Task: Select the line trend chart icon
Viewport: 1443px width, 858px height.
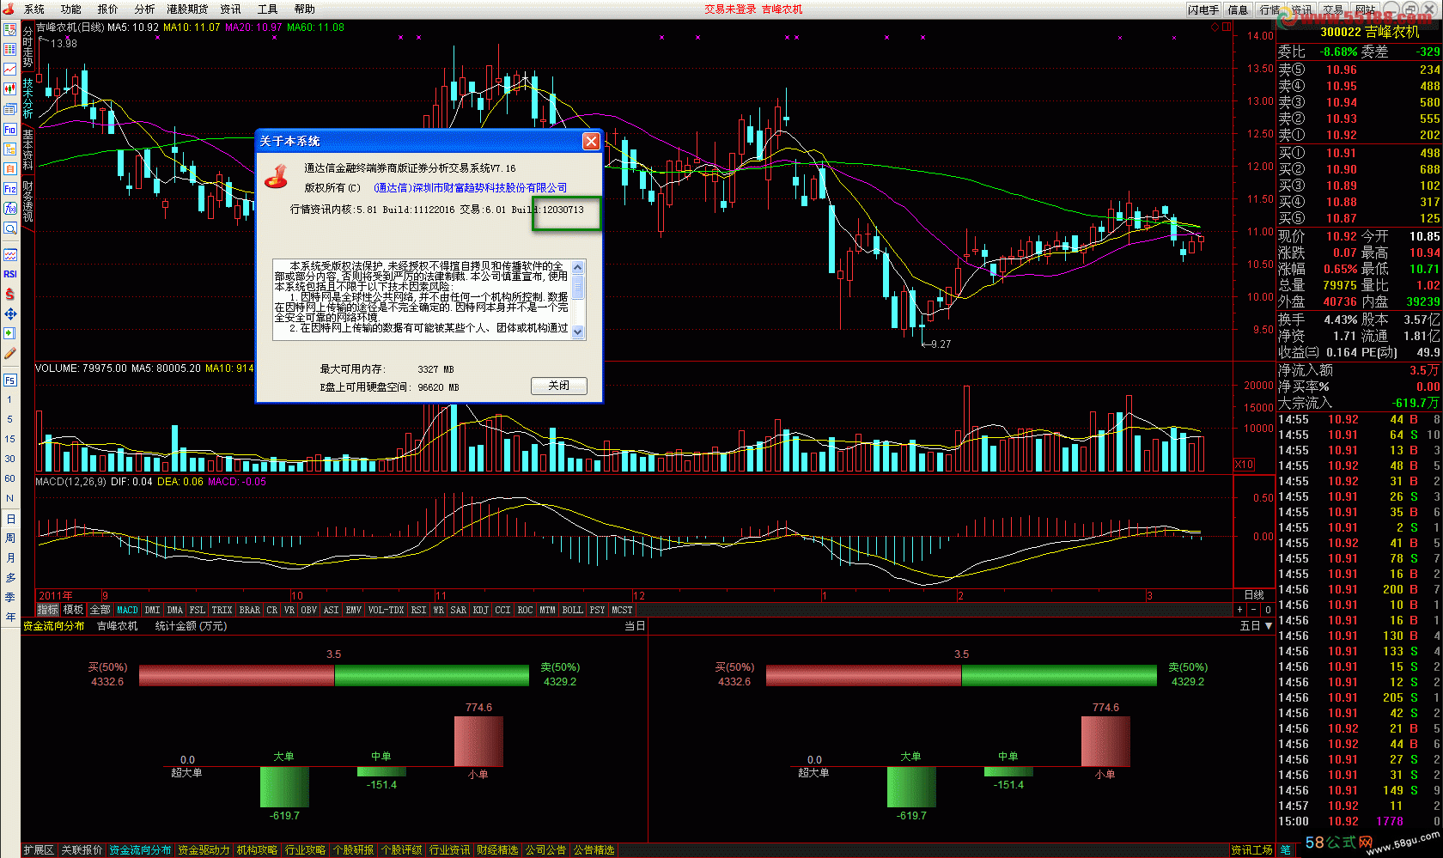Action: [10, 69]
